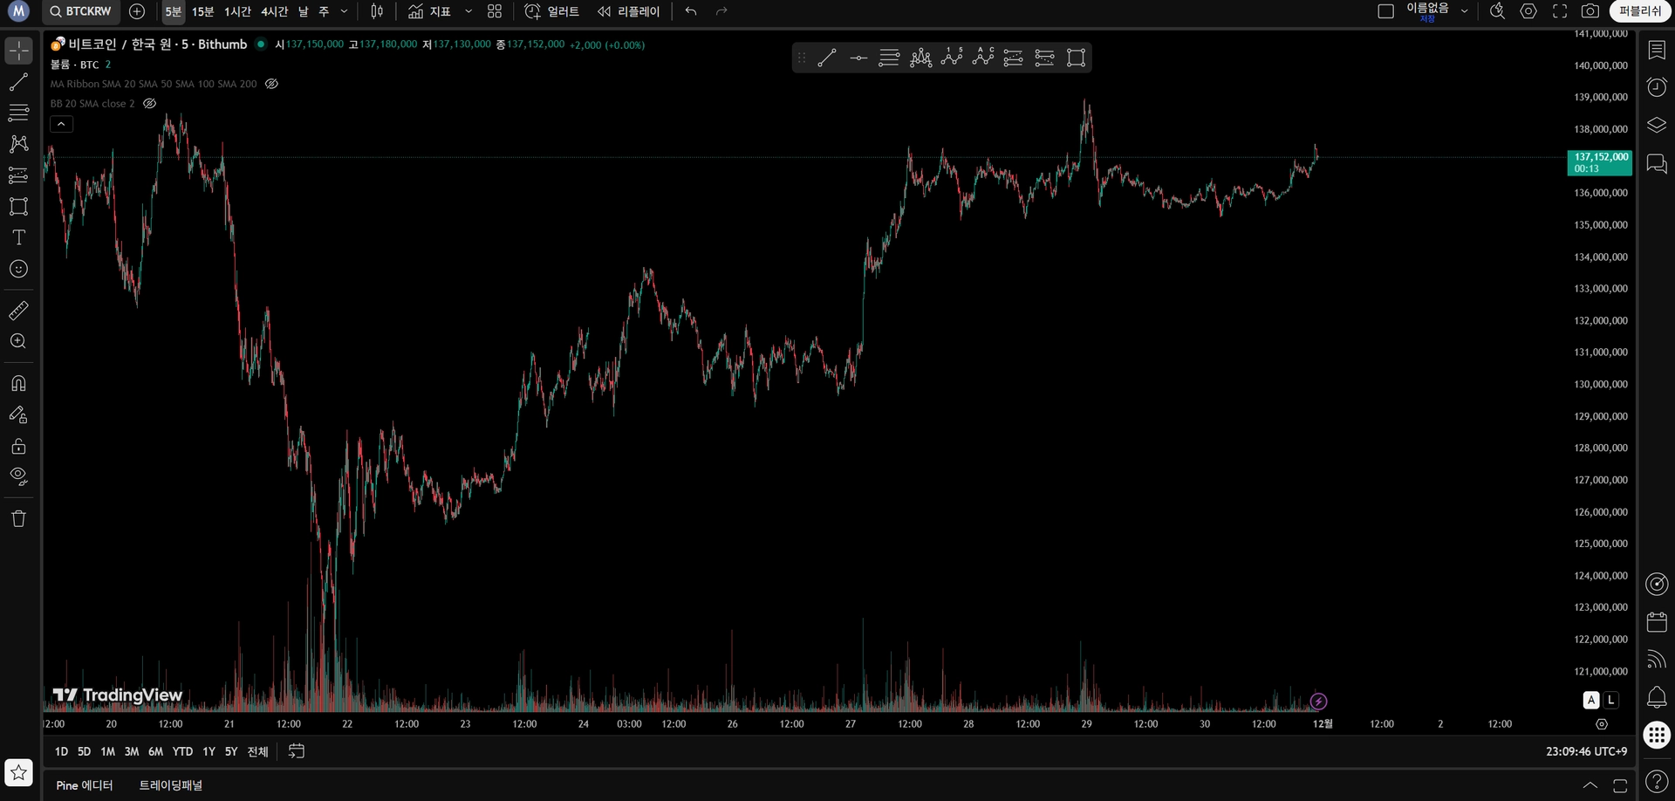Switch to the 4시간 interval
This screenshot has height=801, width=1675.
pos(275,11)
